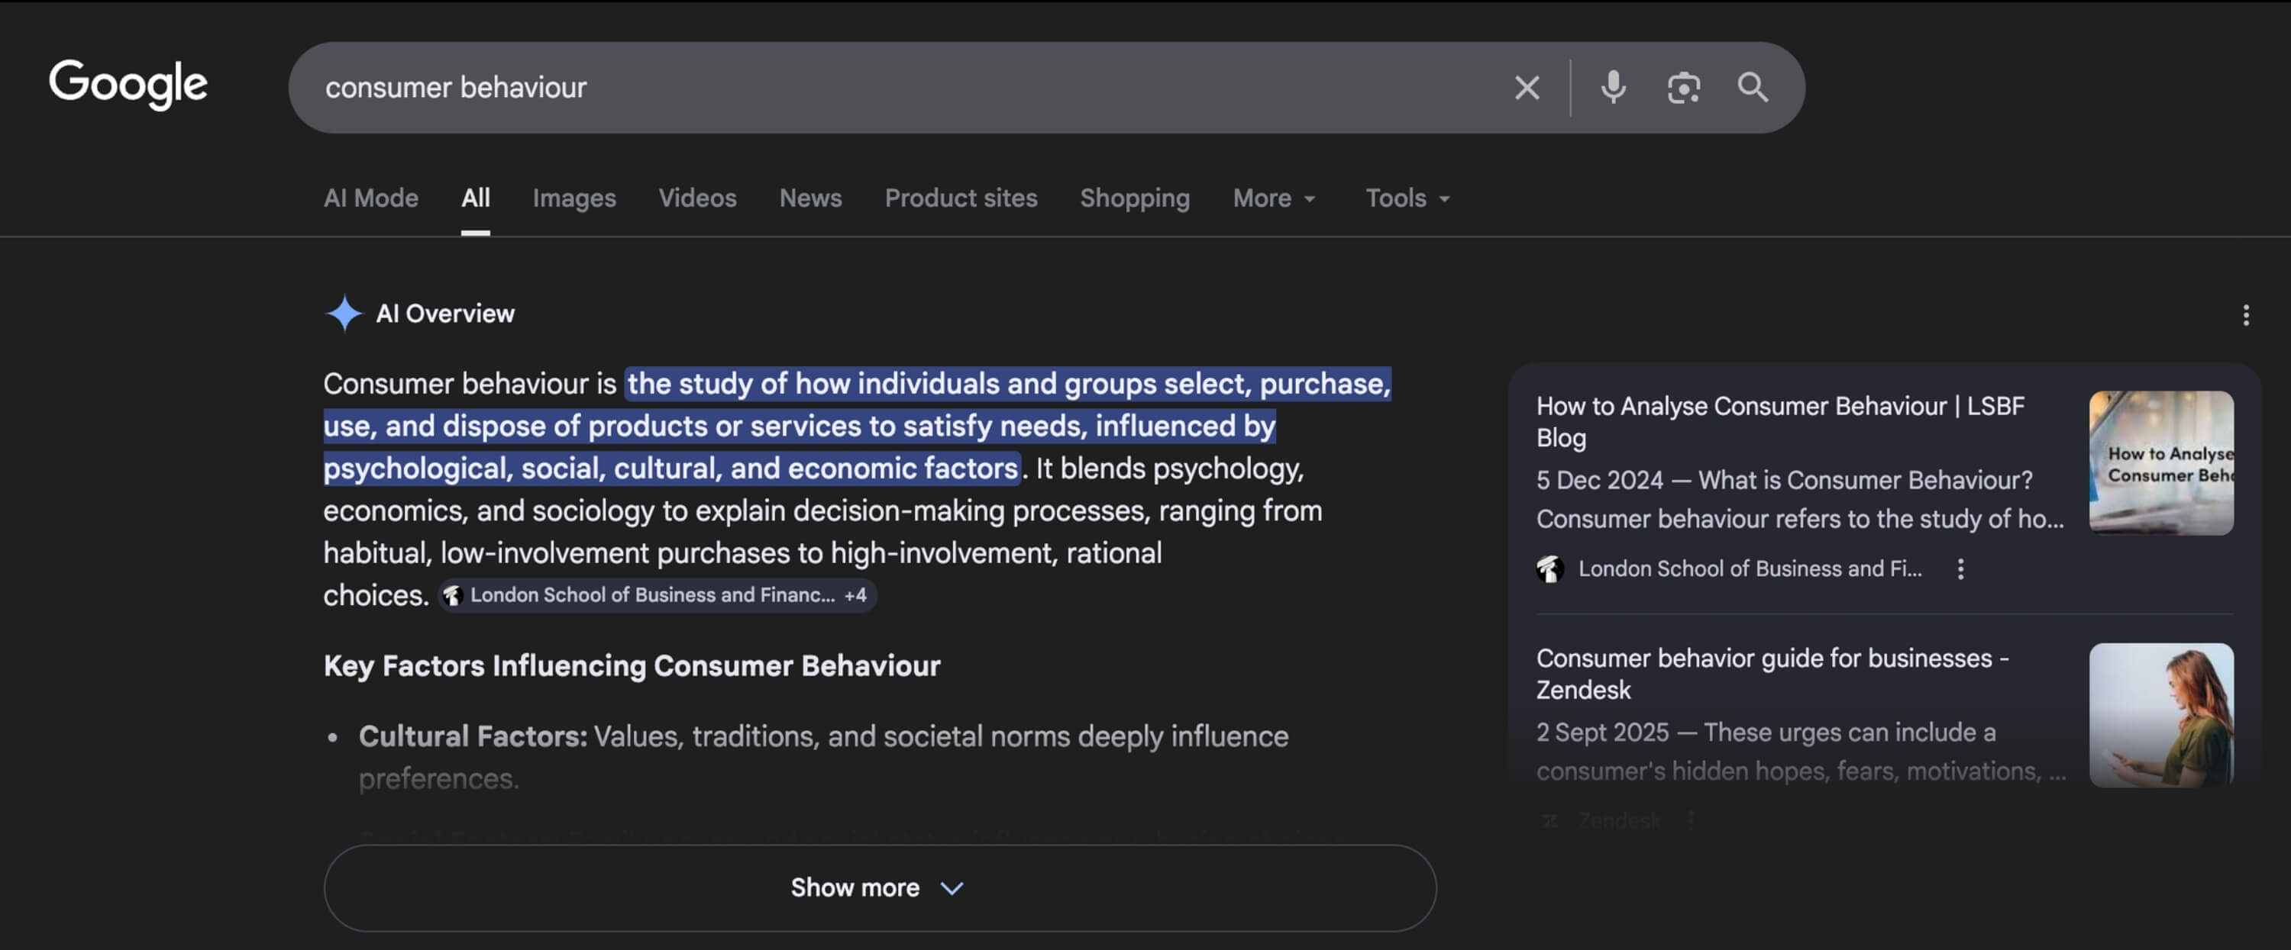This screenshot has width=2291, height=950.
Task: Open the Shopping results tab
Action: [x=1135, y=198]
